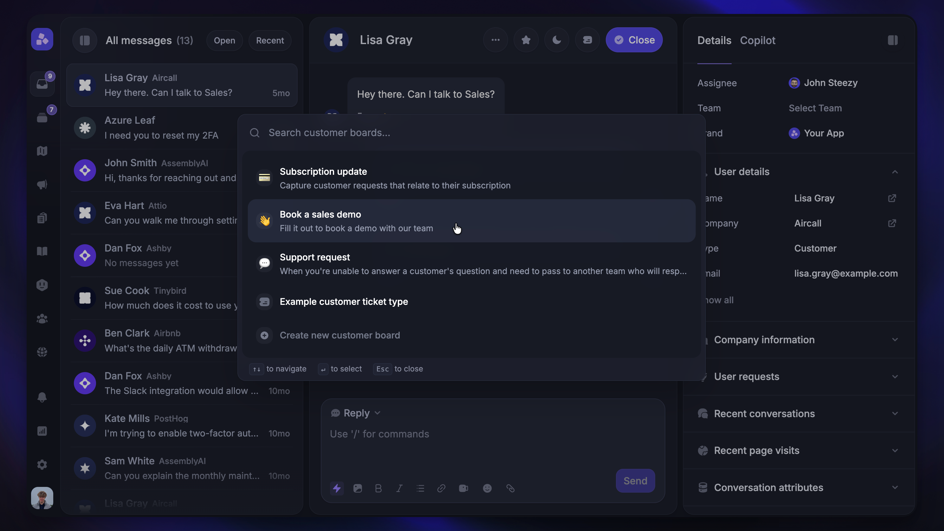
Task: Insert an image with the composer image icon
Action: (x=358, y=488)
